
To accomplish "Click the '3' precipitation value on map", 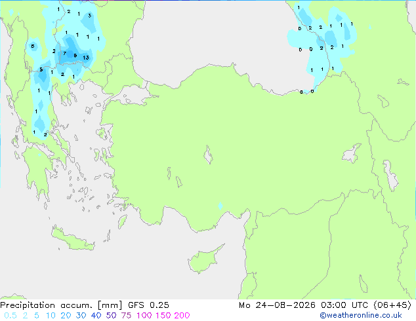I will click(90, 16).
